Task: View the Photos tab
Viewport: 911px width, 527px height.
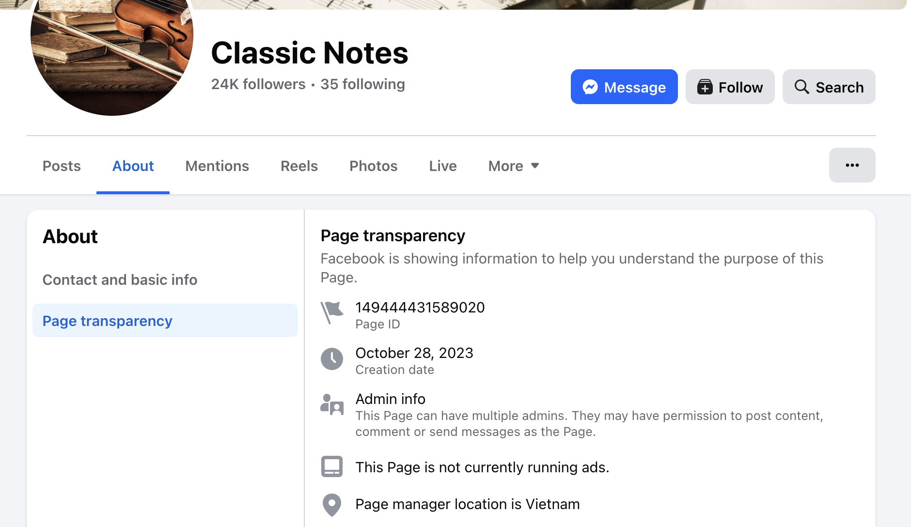Action: click(x=373, y=166)
